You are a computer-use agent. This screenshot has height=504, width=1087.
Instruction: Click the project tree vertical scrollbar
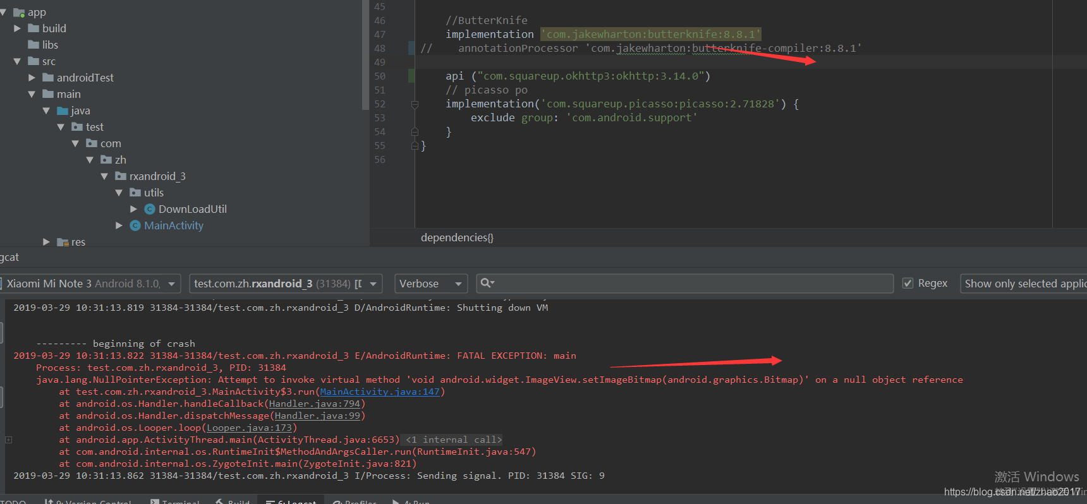[365, 55]
